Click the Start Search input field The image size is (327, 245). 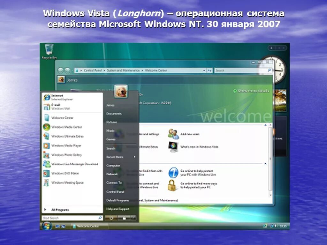[x=72, y=218]
